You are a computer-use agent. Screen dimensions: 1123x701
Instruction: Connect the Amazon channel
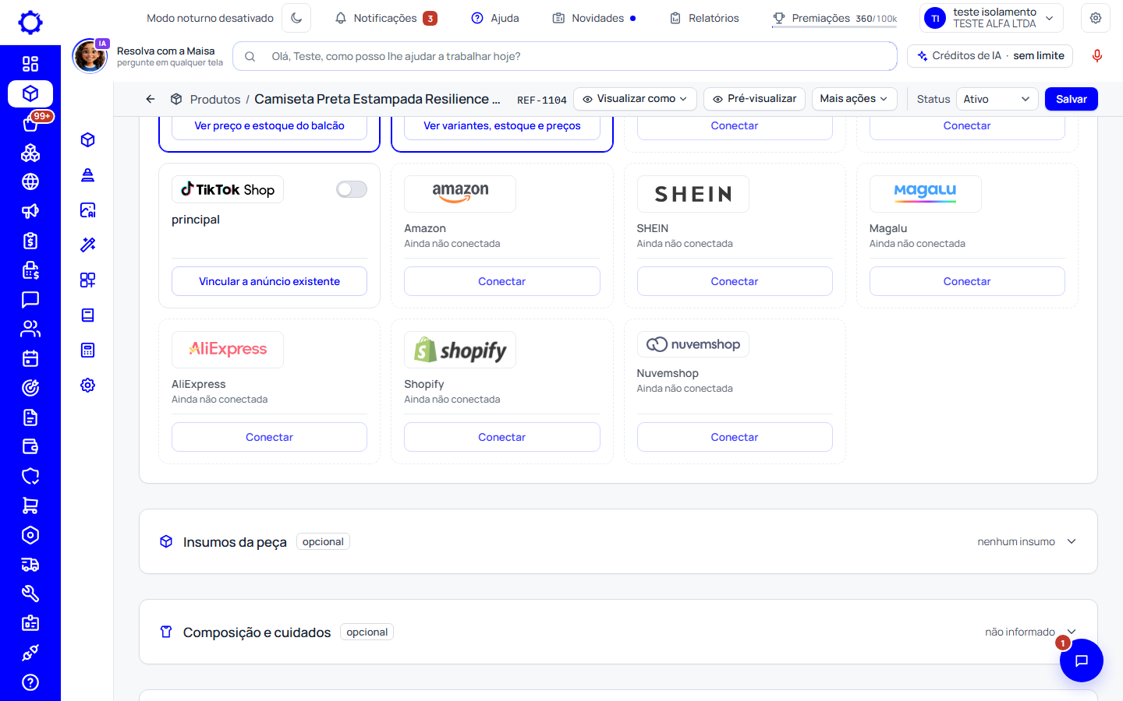tap(501, 281)
